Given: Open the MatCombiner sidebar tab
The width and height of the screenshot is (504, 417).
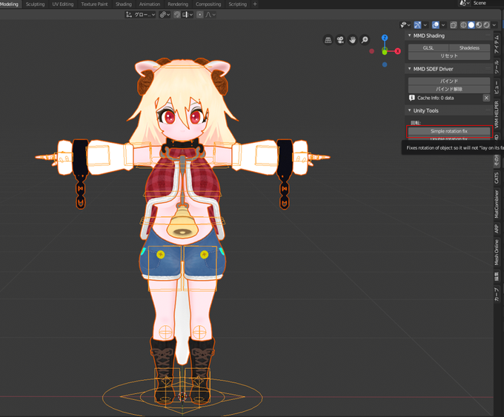Looking at the screenshot, I should [x=497, y=204].
